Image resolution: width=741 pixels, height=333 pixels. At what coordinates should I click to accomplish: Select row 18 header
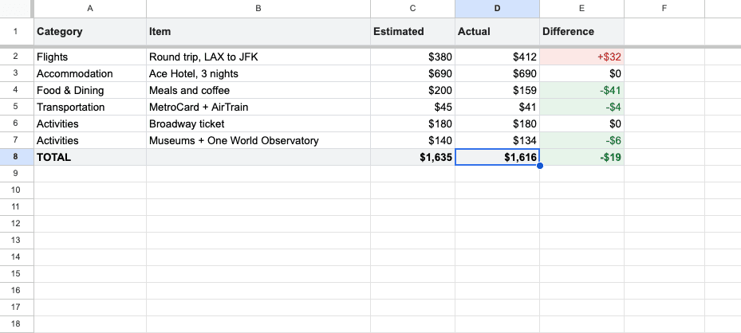click(x=17, y=324)
